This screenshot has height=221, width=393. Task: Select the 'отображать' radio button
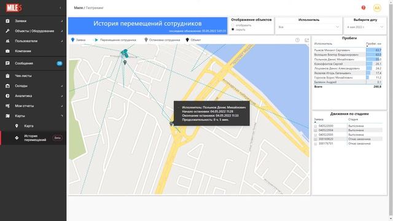point(233,25)
